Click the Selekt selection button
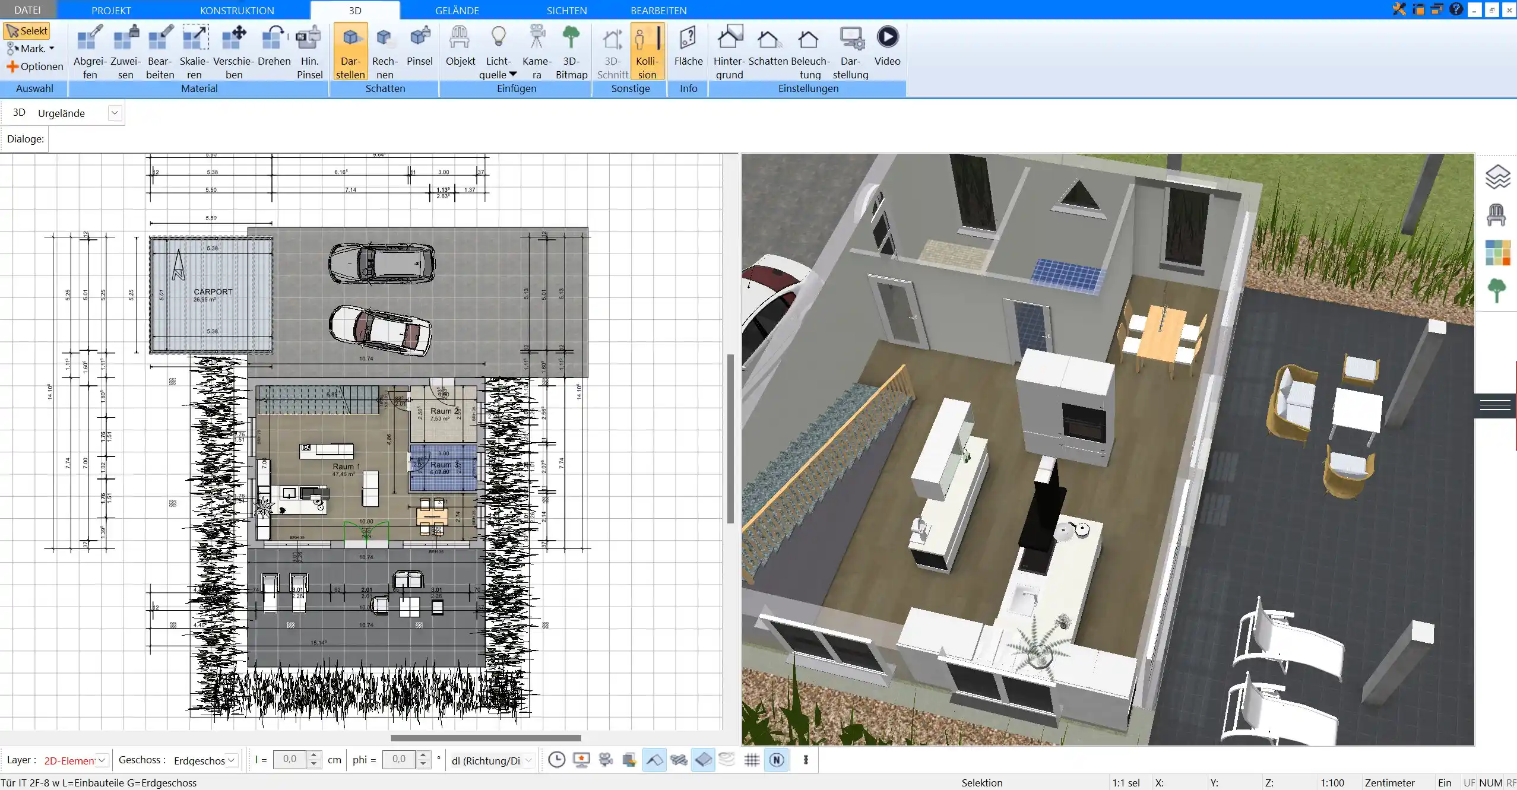 click(27, 31)
